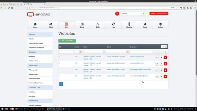Open domain link demotodocuba.com
The width and height of the screenshot is (197, 111).
tap(137, 63)
